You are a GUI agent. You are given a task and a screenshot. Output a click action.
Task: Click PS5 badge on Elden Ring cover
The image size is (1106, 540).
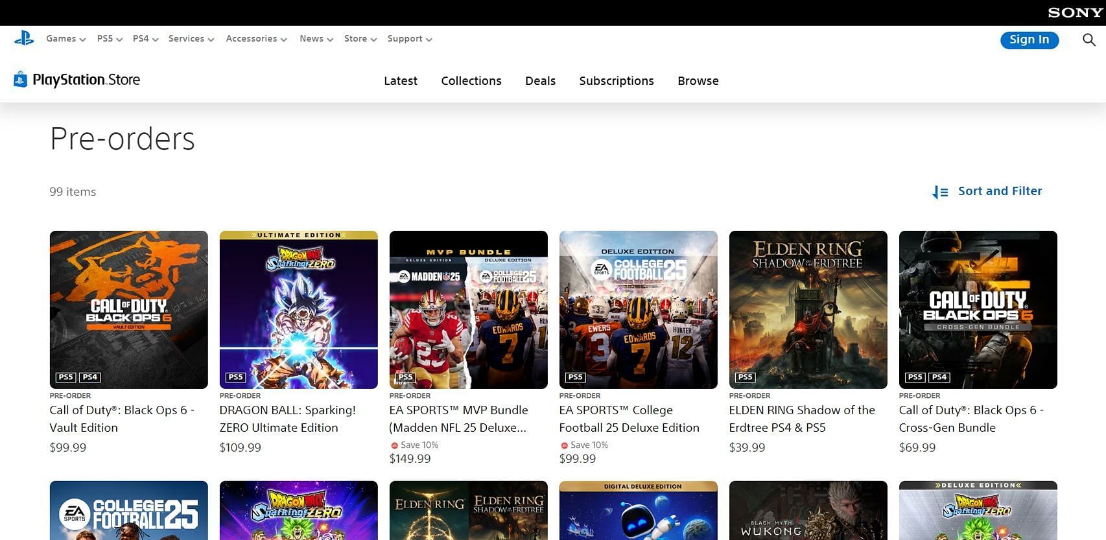(745, 377)
